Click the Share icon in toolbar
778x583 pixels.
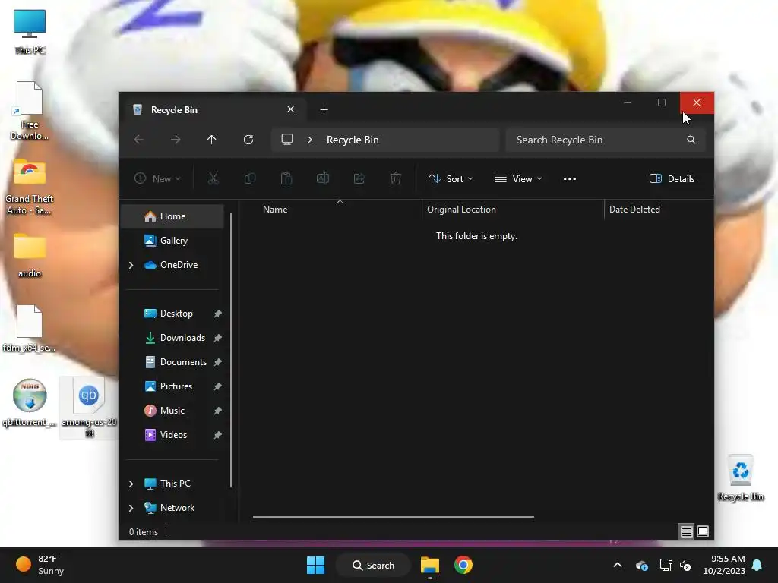[x=359, y=178]
